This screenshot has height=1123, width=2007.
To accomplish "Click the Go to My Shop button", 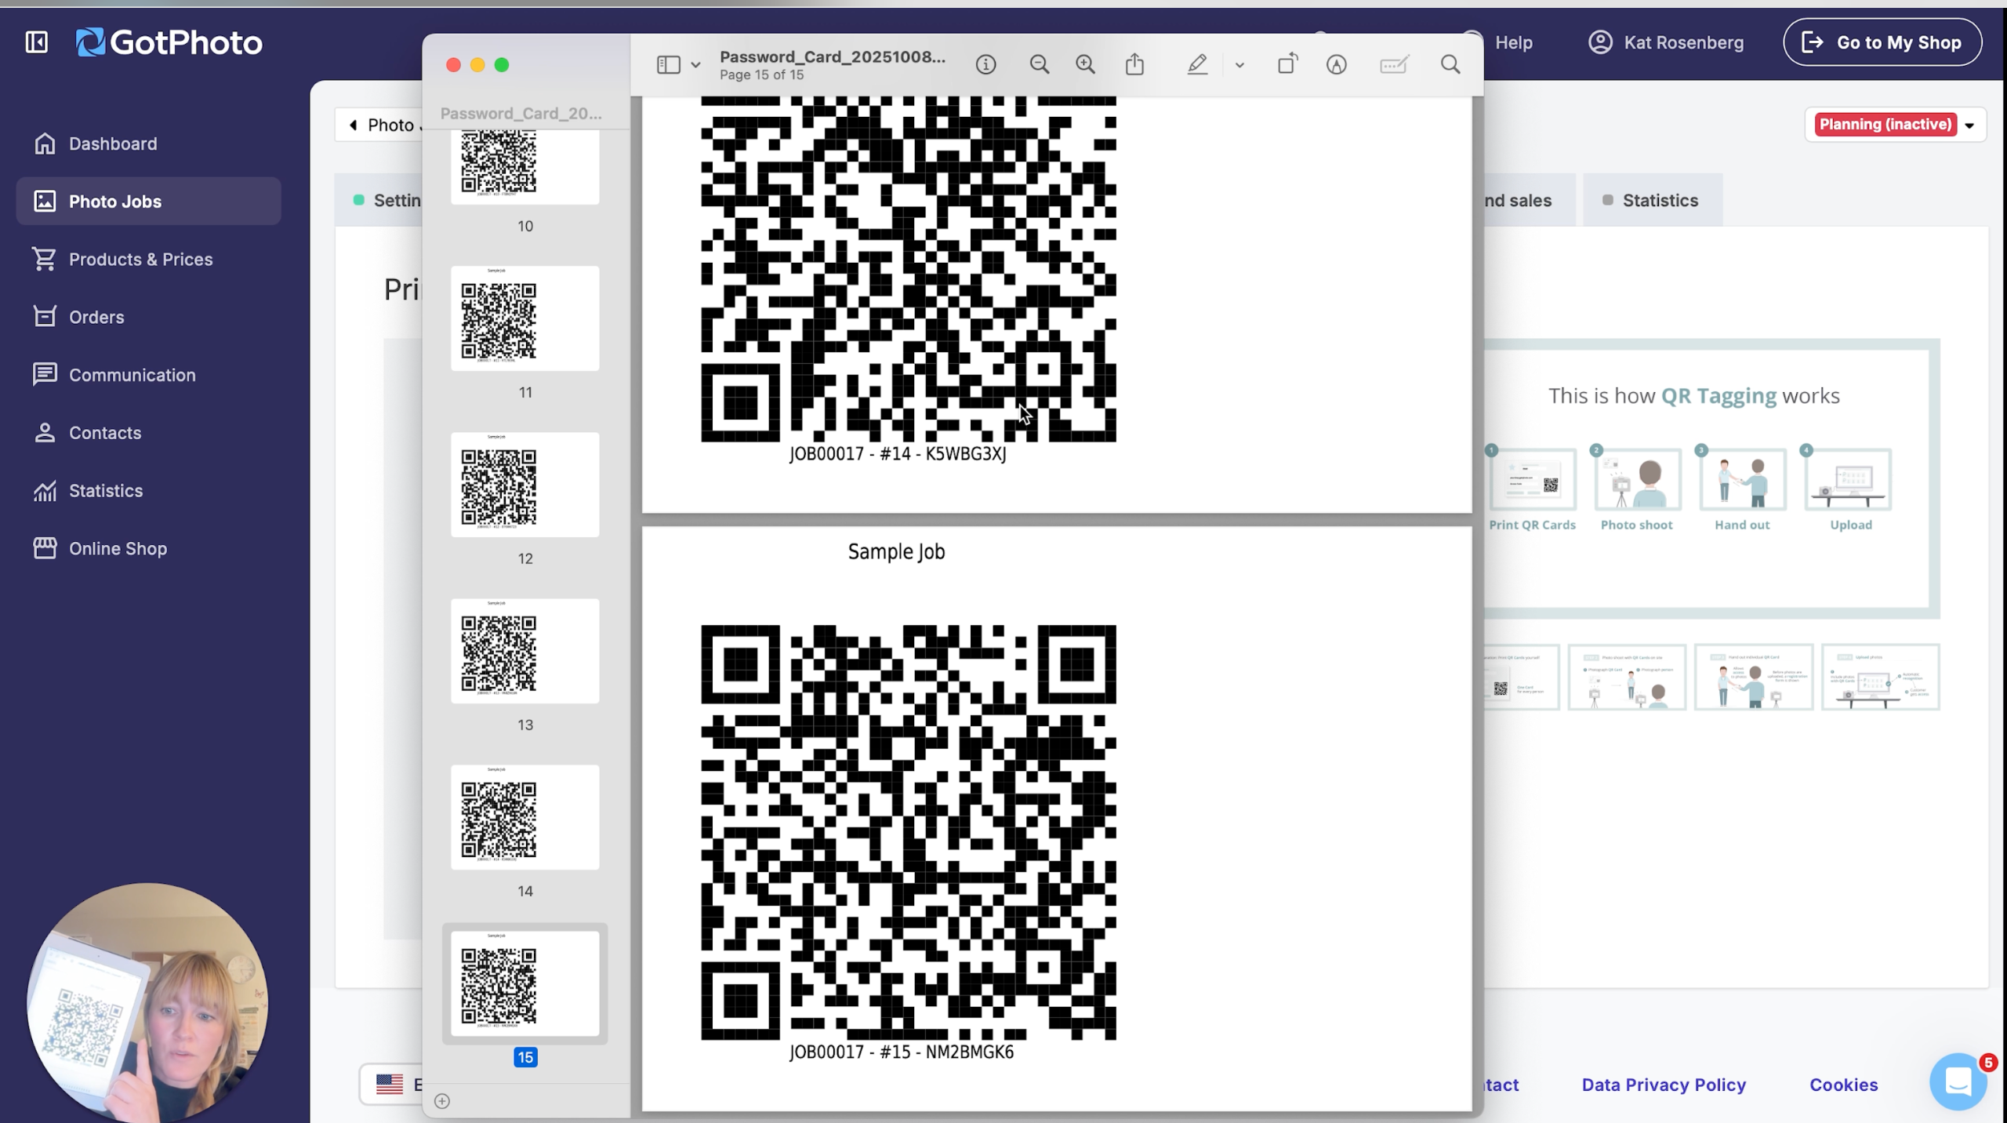I will 1882,42.
